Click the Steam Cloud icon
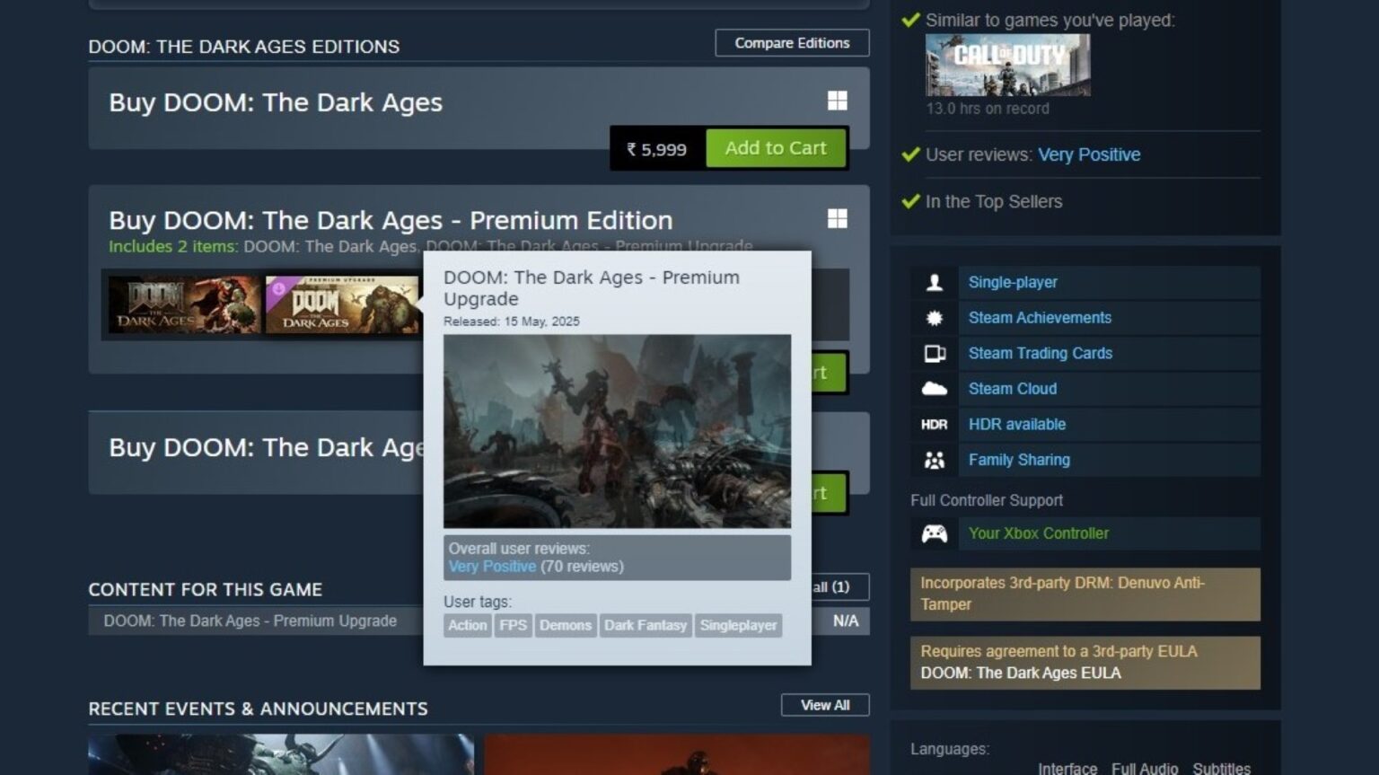 click(x=935, y=388)
